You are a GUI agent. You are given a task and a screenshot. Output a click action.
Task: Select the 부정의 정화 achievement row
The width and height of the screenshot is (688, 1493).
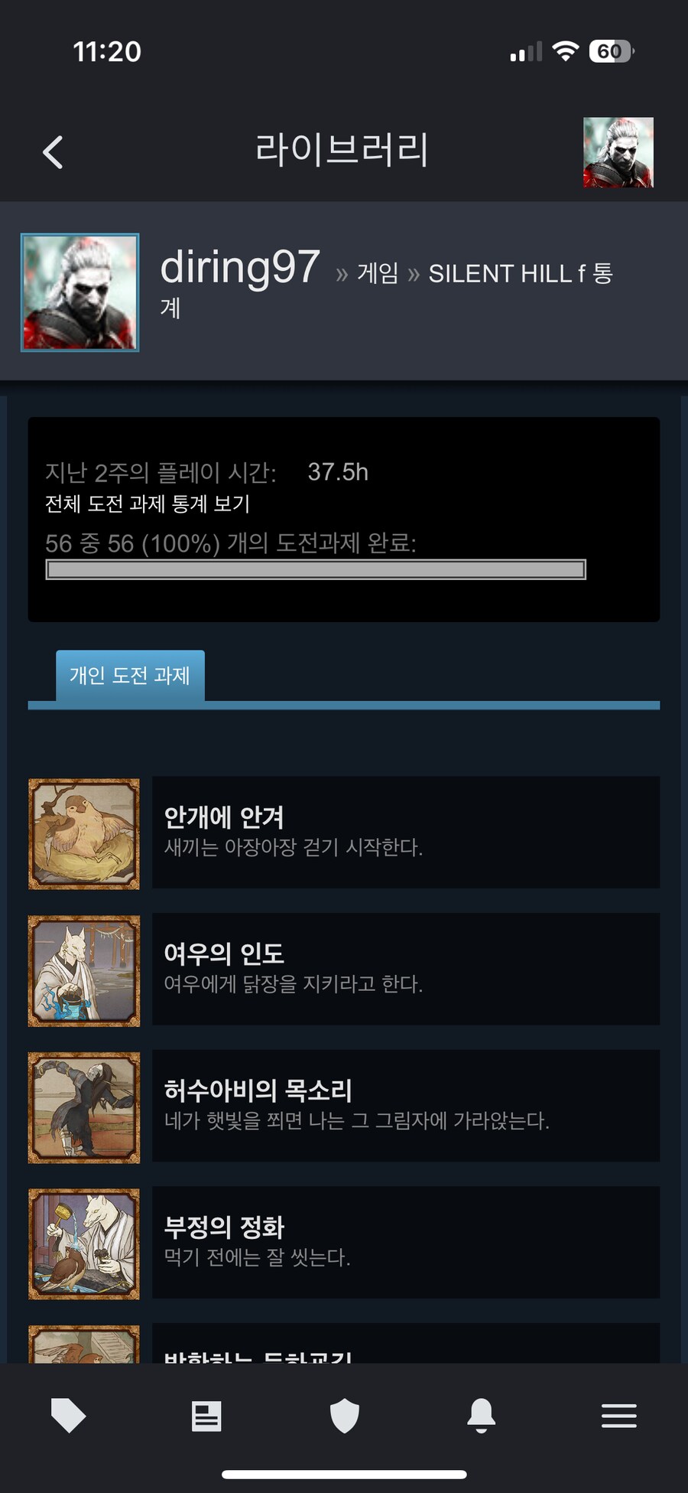[x=406, y=1242]
